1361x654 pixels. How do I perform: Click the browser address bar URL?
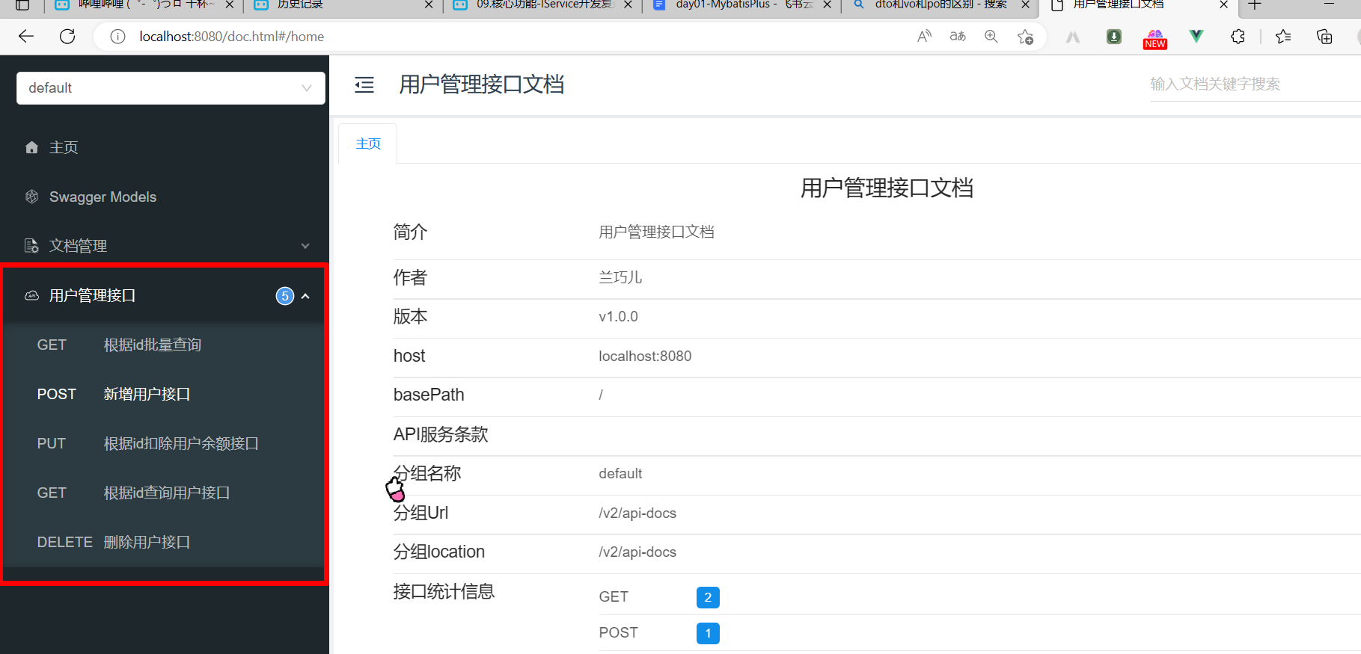[x=232, y=37]
